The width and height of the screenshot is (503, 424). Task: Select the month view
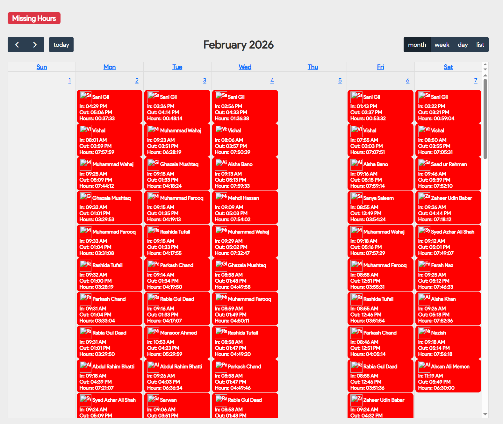point(417,45)
